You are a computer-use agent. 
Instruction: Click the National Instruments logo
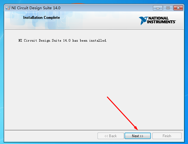pos(157,21)
